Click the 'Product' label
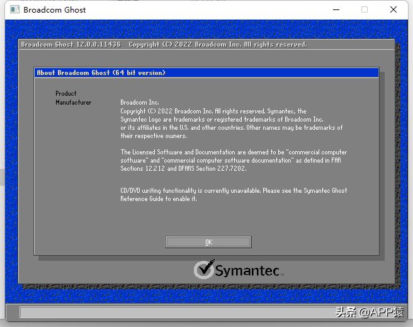The image size is (413, 327). click(x=66, y=93)
